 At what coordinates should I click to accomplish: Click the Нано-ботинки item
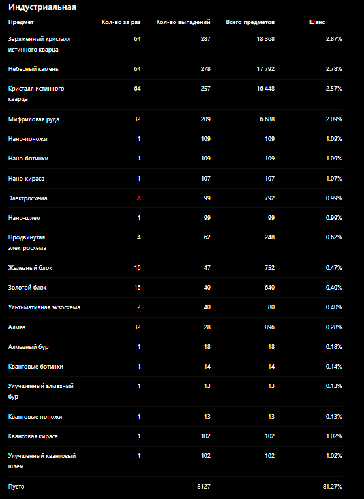pos(28,159)
